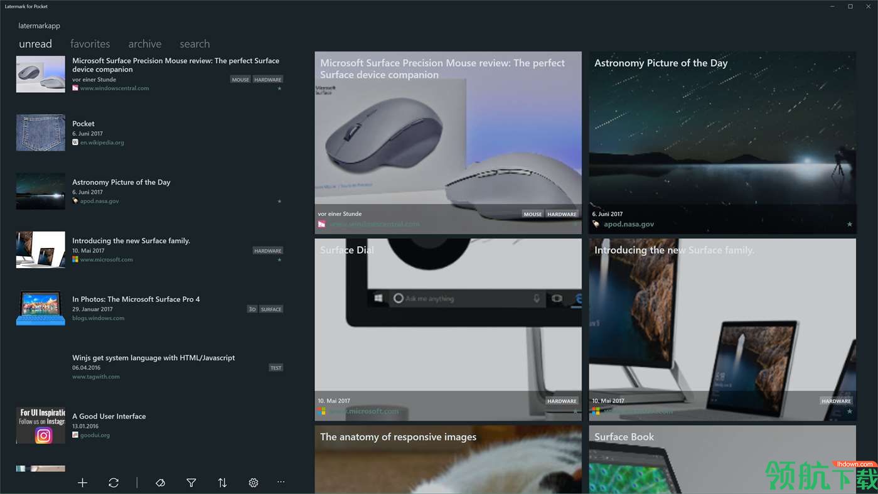Change sort order with the up-down arrows icon

click(222, 483)
